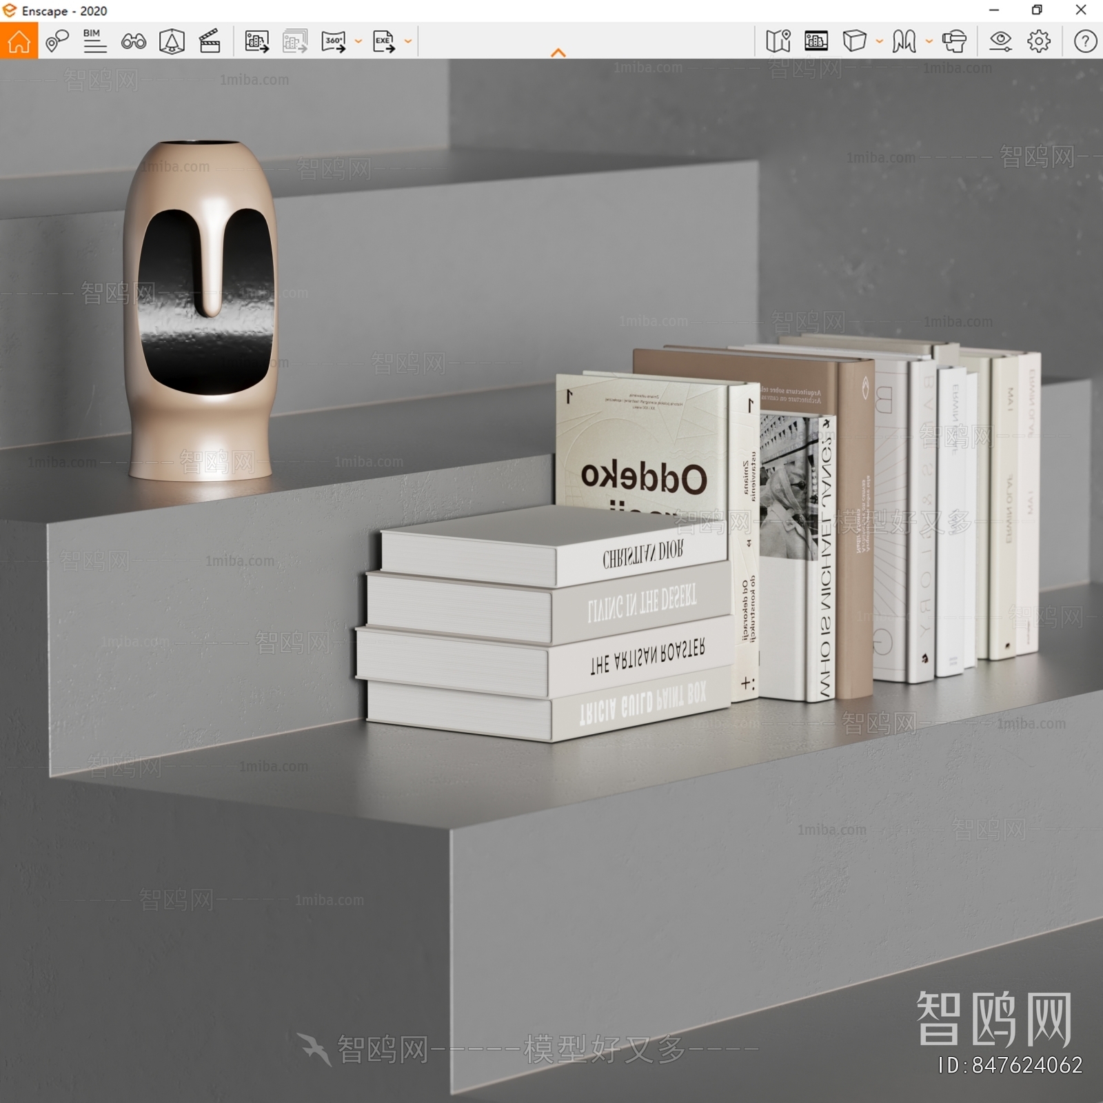The height and width of the screenshot is (1103, 1103).
Task: Open the navigation mode dropdown arrow
Action: (929, 41)
